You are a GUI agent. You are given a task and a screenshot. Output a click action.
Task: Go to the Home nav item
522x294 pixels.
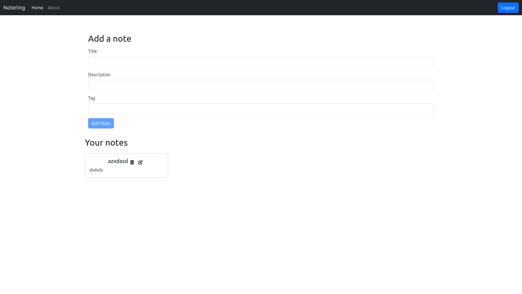click(x=37, y=8)
